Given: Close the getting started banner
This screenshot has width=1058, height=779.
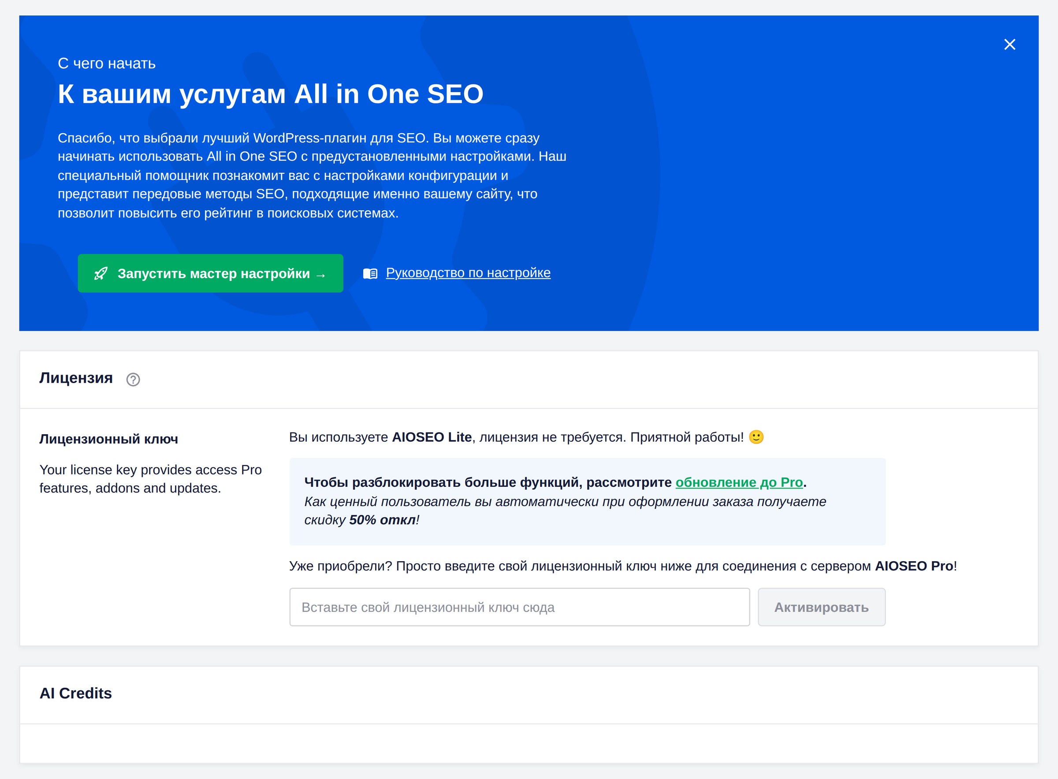Looking at the screenshot, I should (1010, 45).
